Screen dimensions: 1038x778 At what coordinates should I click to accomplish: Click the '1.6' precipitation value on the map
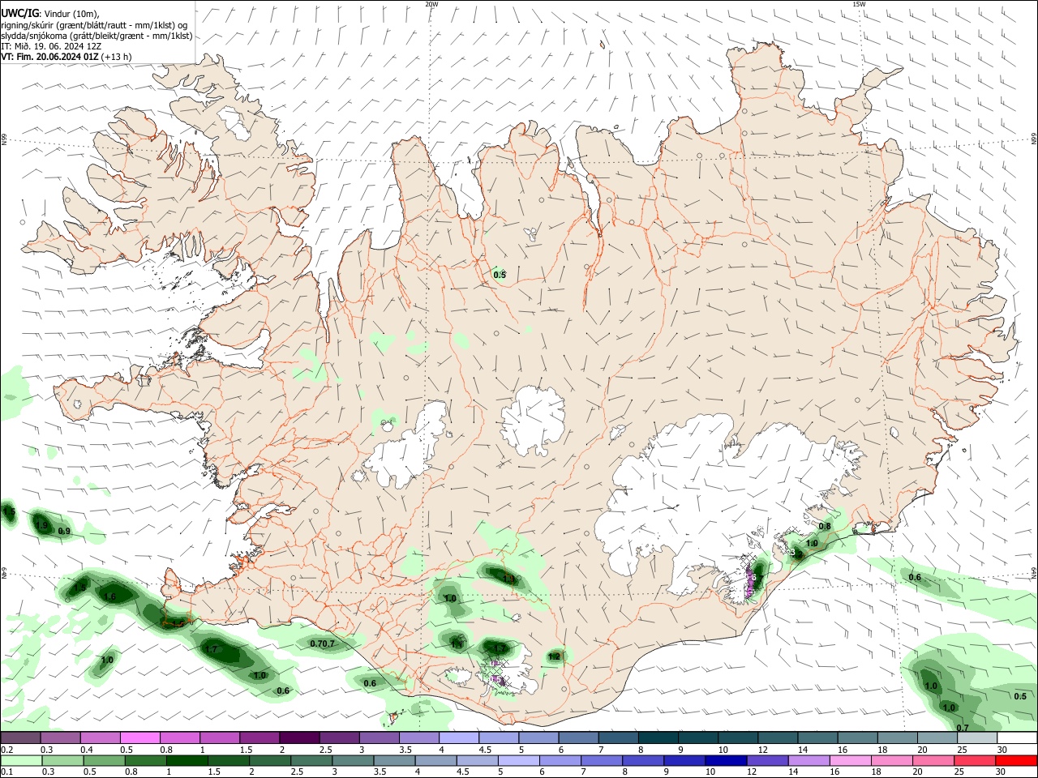(110, 597)
